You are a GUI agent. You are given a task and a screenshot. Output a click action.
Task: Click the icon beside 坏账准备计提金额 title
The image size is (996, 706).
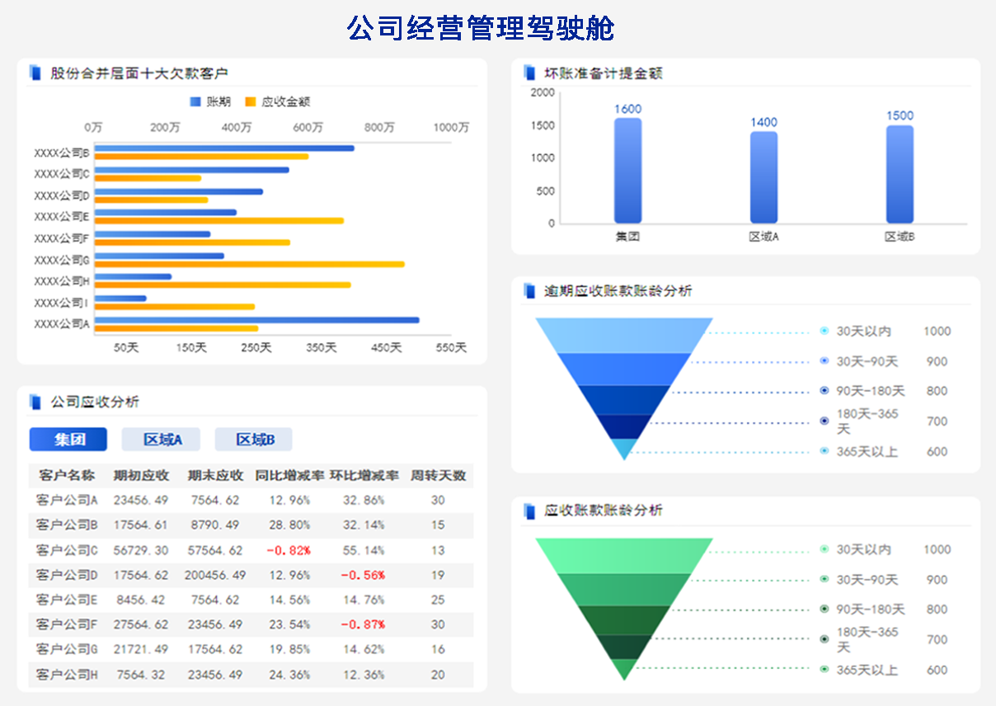point(529,73)
